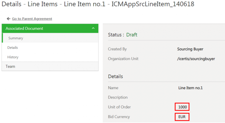Click the EUR bid currency value

pyautogui.click(x=182, y=116)
